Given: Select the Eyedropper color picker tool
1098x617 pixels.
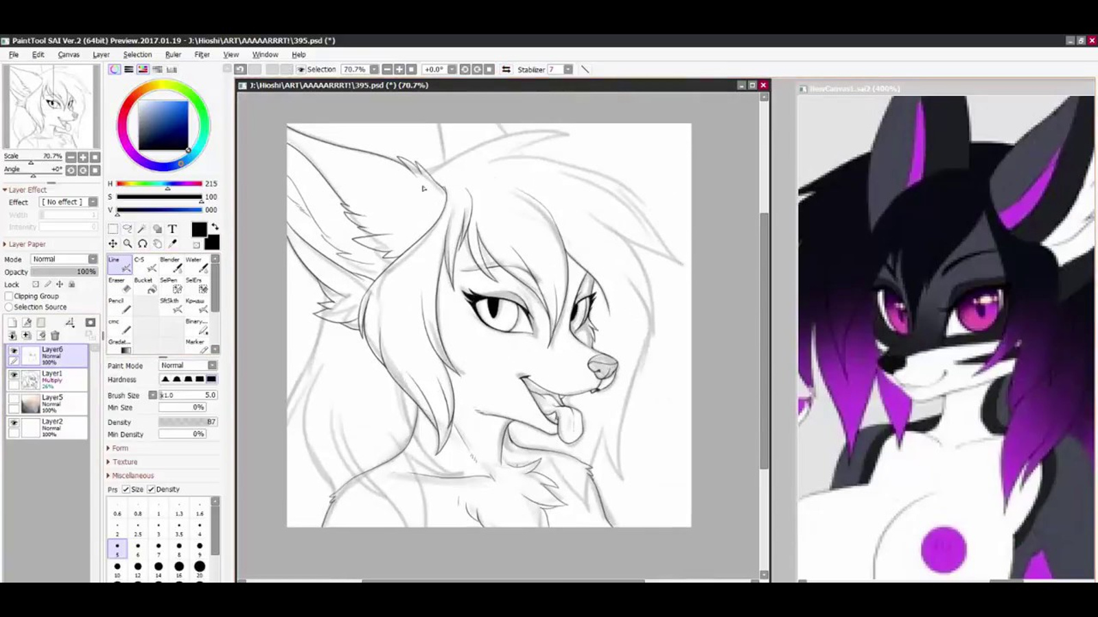Looking at the screenshot, I should [x=172, y=243].
